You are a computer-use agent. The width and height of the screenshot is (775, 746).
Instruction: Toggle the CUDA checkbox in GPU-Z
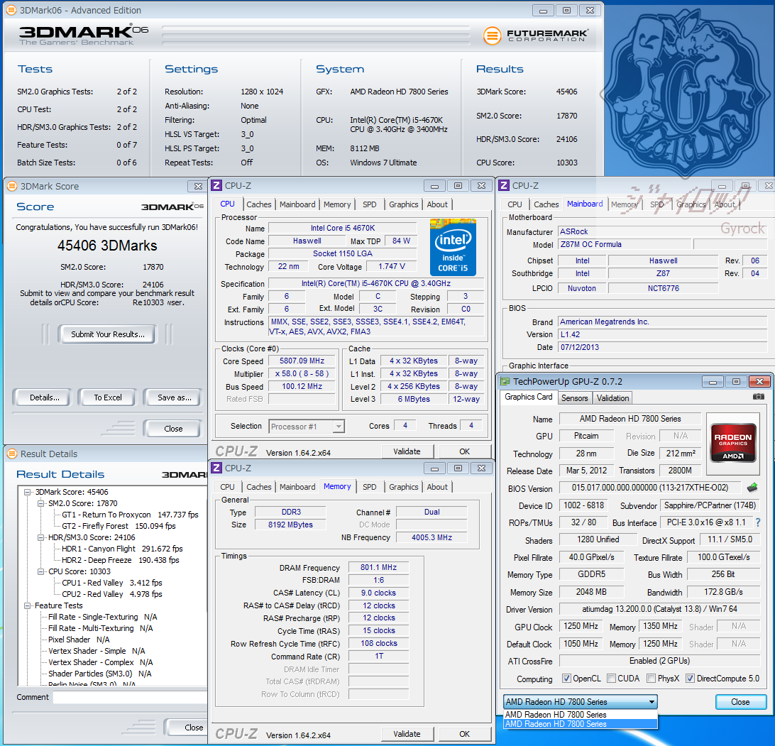611,679
